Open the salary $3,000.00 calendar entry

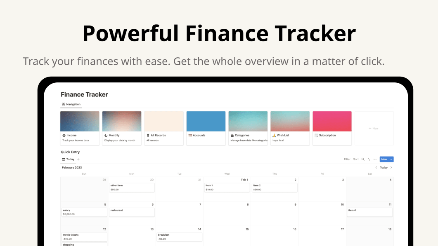tap(84, 212)
